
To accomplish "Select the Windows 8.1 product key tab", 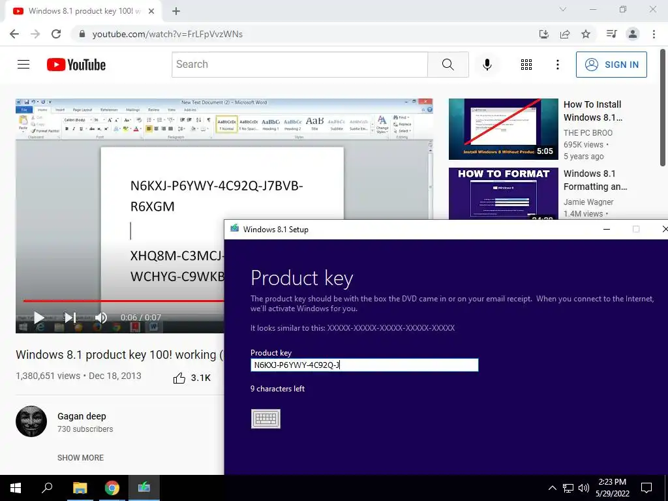I will coord(83,11).
